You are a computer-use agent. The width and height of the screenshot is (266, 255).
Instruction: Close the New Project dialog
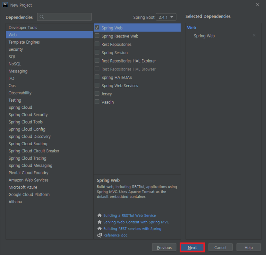click(258, 5)
